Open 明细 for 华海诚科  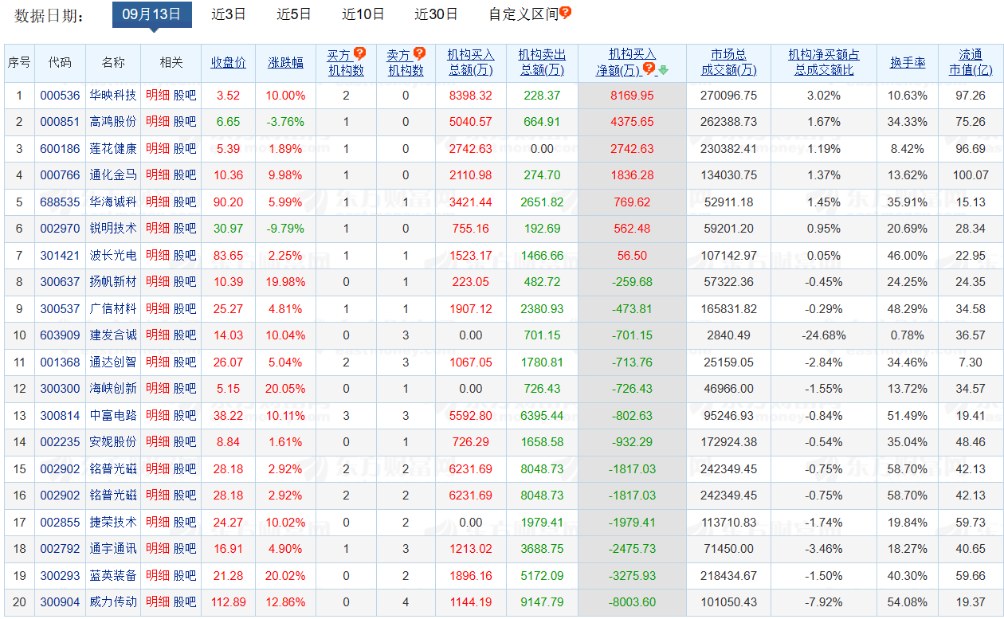click(x=158, y=202)
